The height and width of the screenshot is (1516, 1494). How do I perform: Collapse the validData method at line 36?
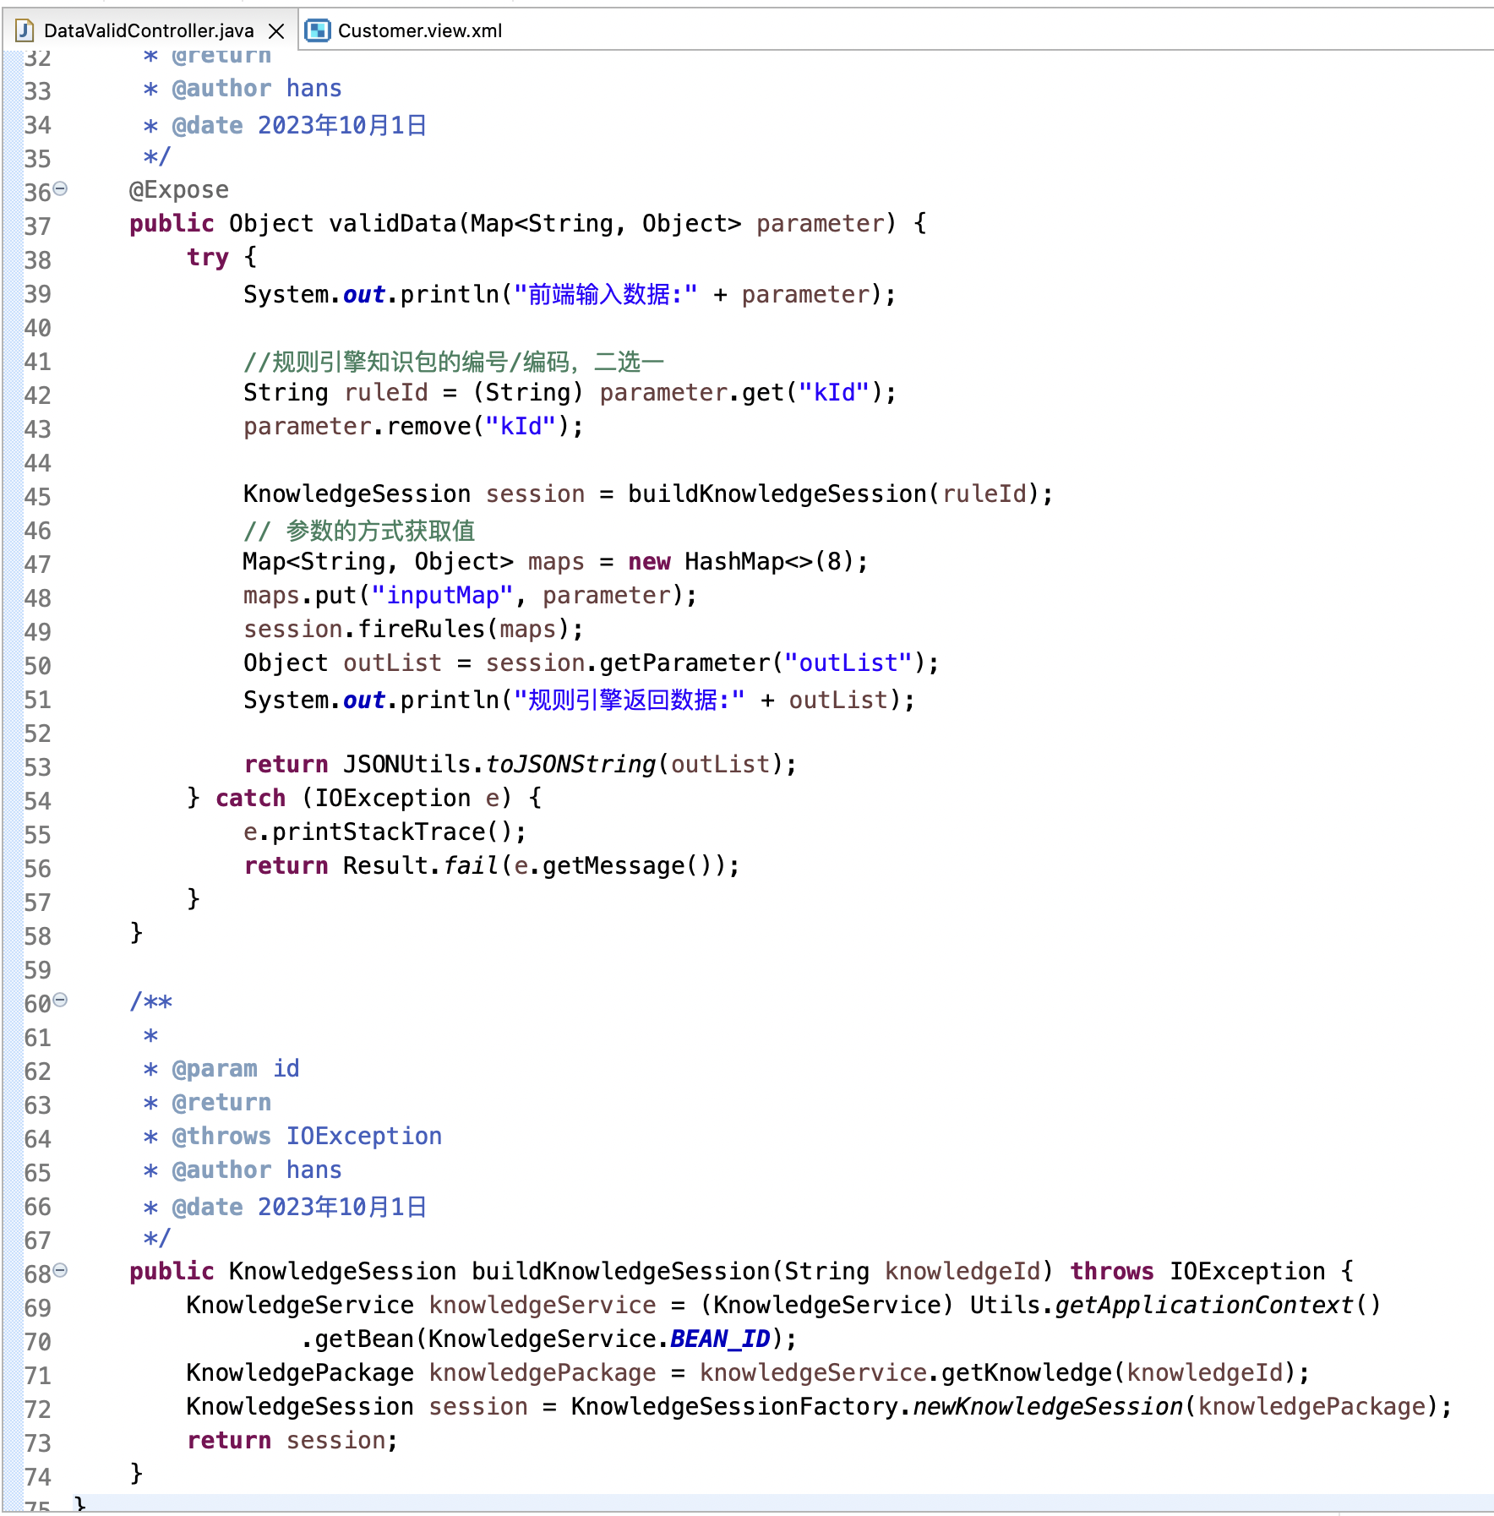60,189
